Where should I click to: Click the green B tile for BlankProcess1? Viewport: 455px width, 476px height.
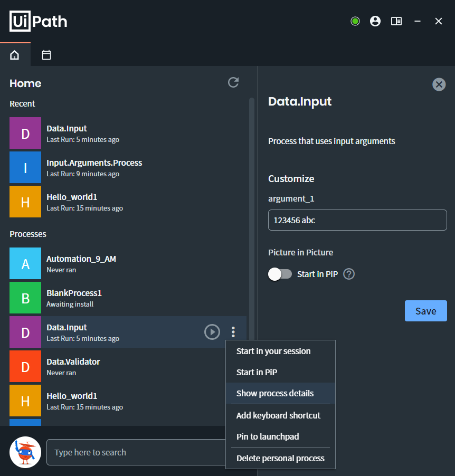coord(25,298)
